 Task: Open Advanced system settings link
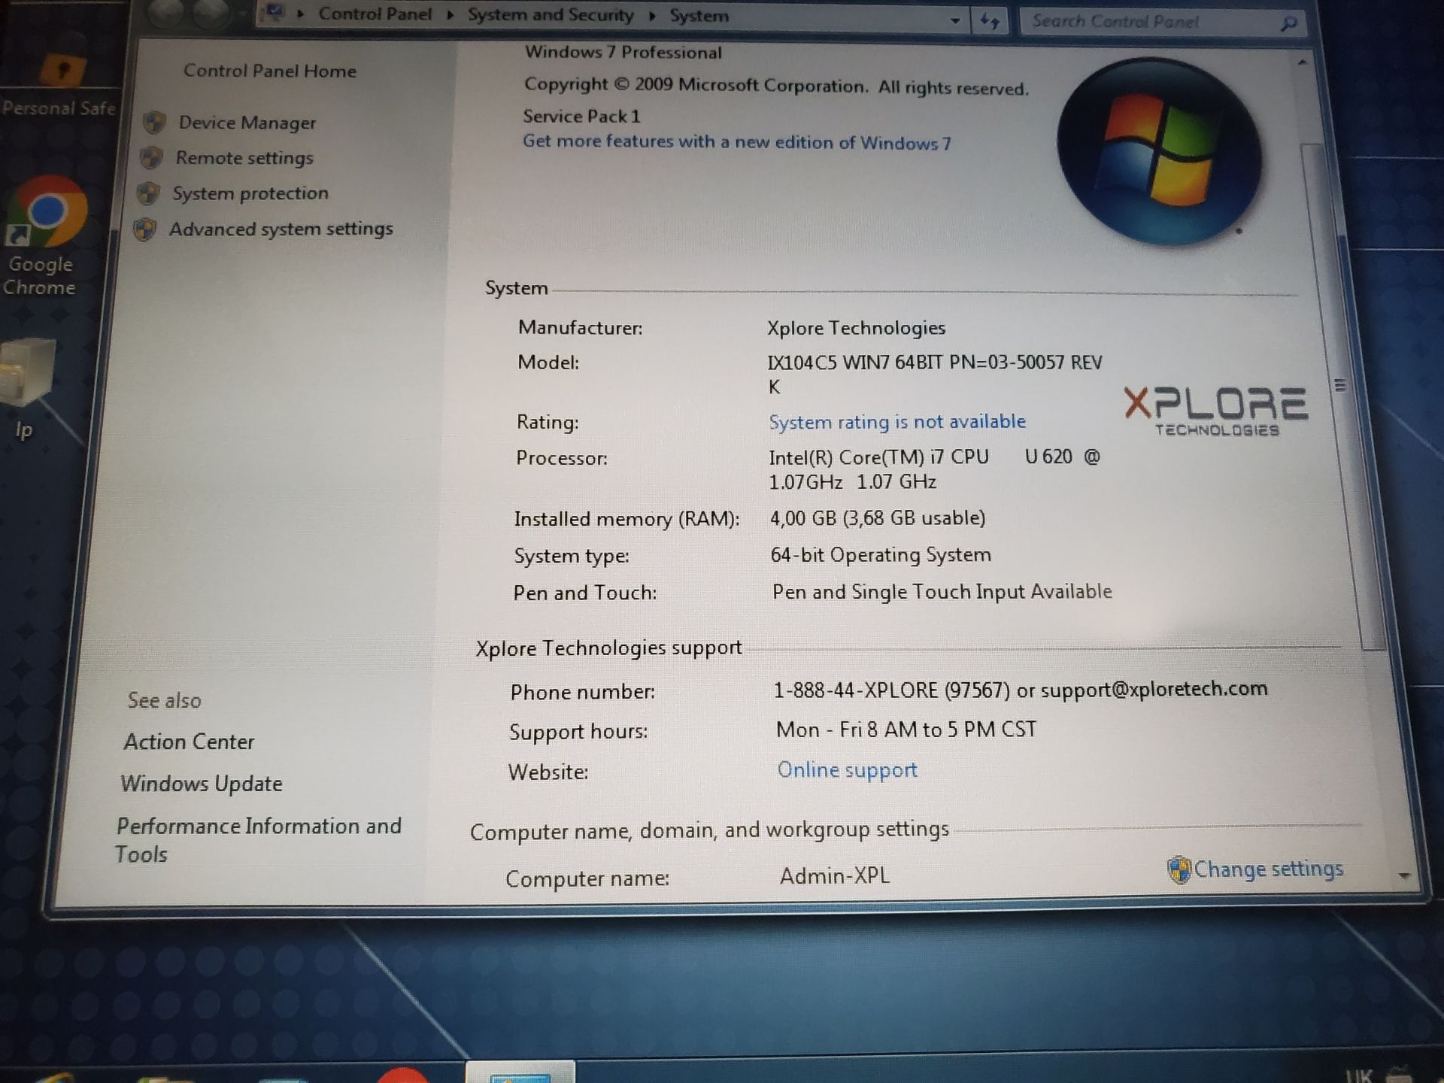[281, 229]
